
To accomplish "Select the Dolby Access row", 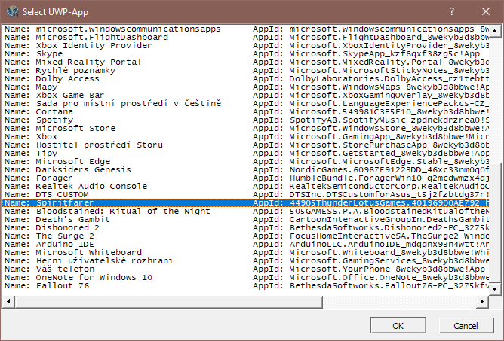I will pyautogui.click(x=245, y=78).
